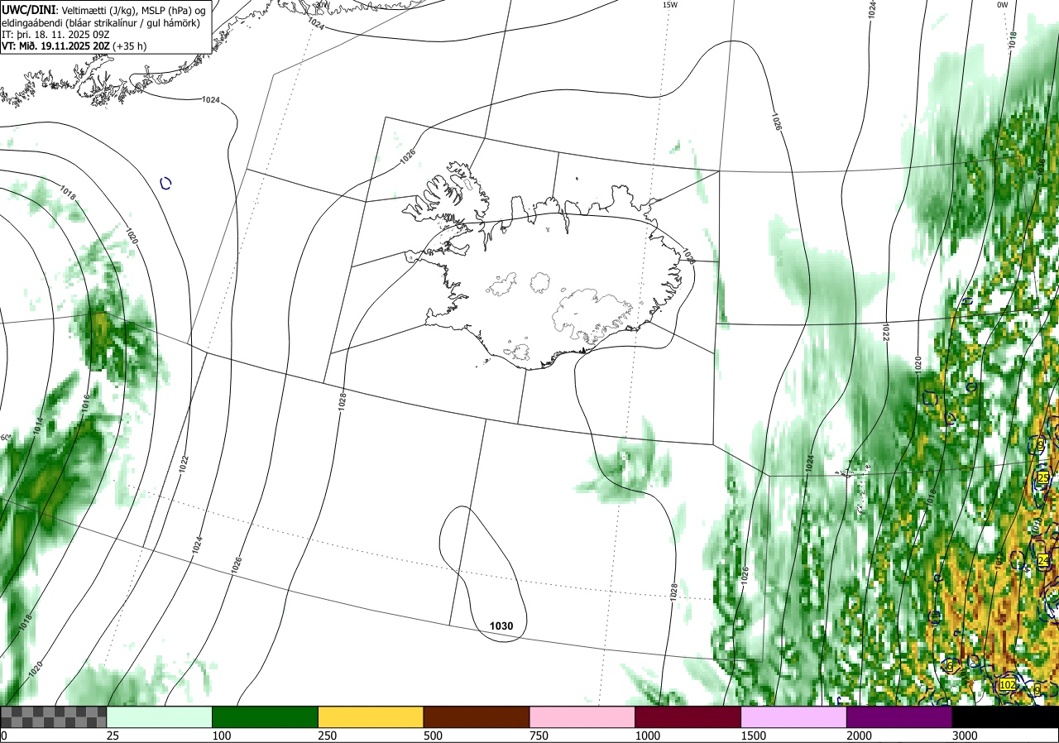Click the "eldingaábendi" description line

(100, 22)
